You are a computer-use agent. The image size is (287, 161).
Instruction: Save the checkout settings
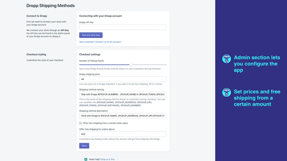(x=84, y=146)
